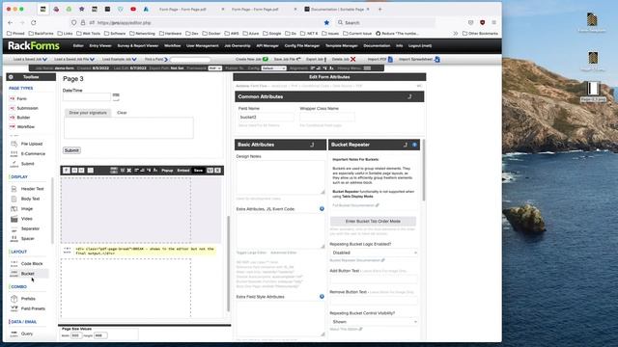Click Import Spreadsheet icon
Image resolution: width=618 pixels, height=347 pixels.
click(437, 60)
